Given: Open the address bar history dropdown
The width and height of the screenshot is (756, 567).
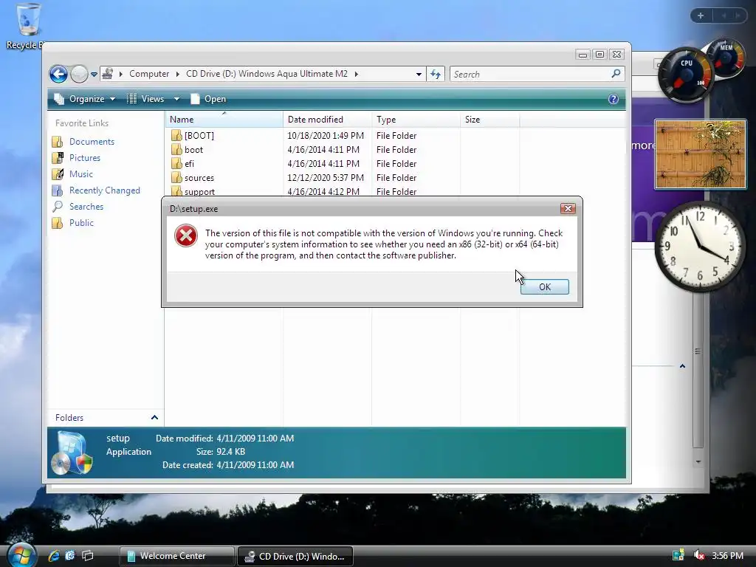Looking at the screenshot, I should (419, 75).
